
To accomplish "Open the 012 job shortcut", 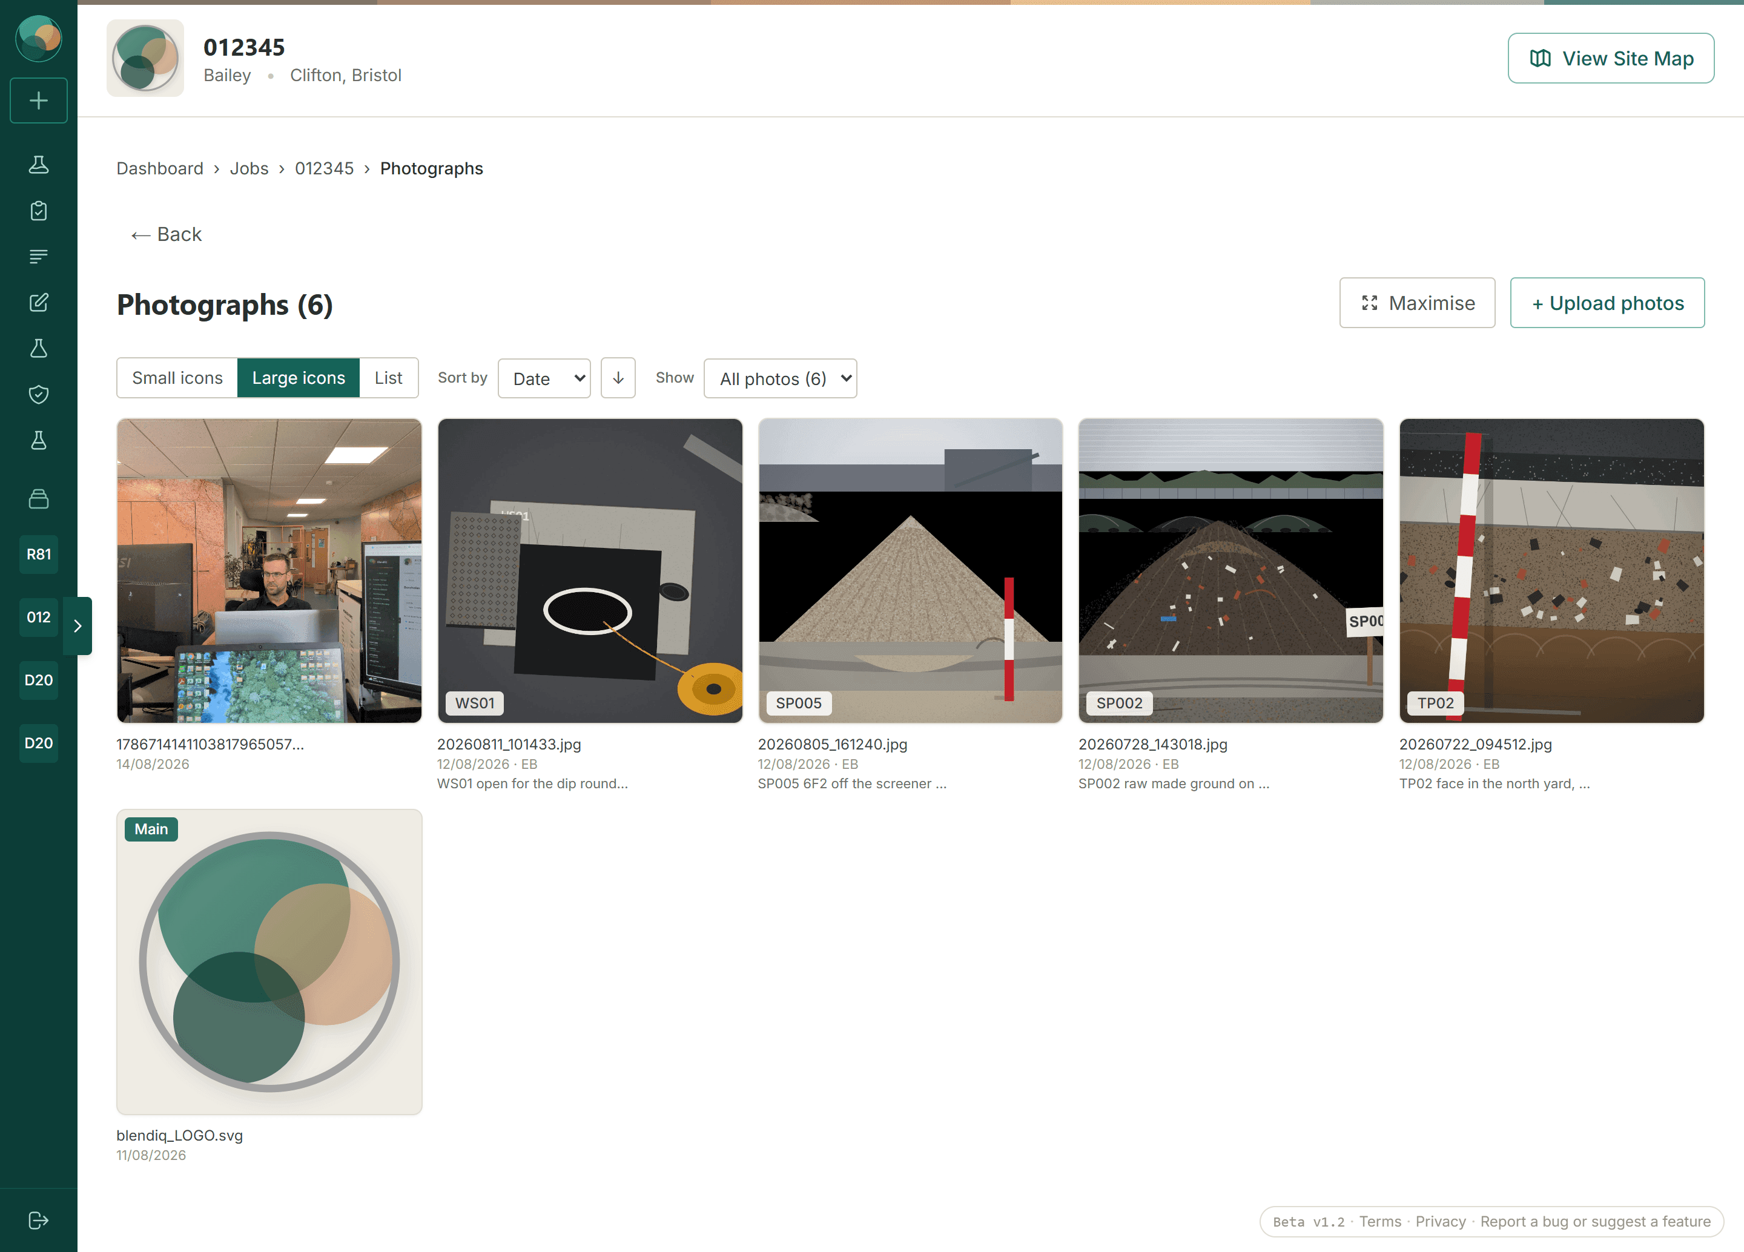I will (38, 617).
